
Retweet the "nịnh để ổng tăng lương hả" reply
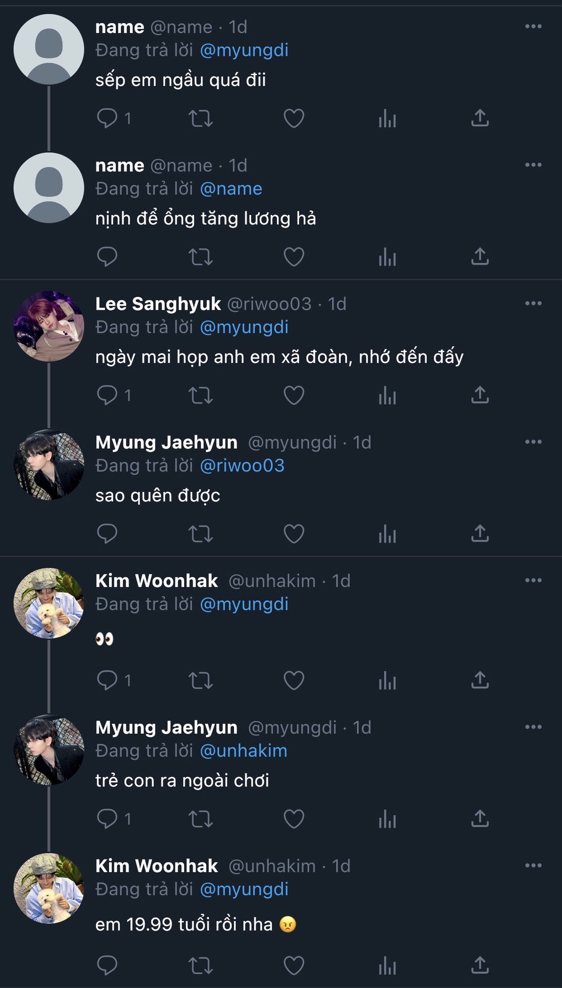click(200, 257)
